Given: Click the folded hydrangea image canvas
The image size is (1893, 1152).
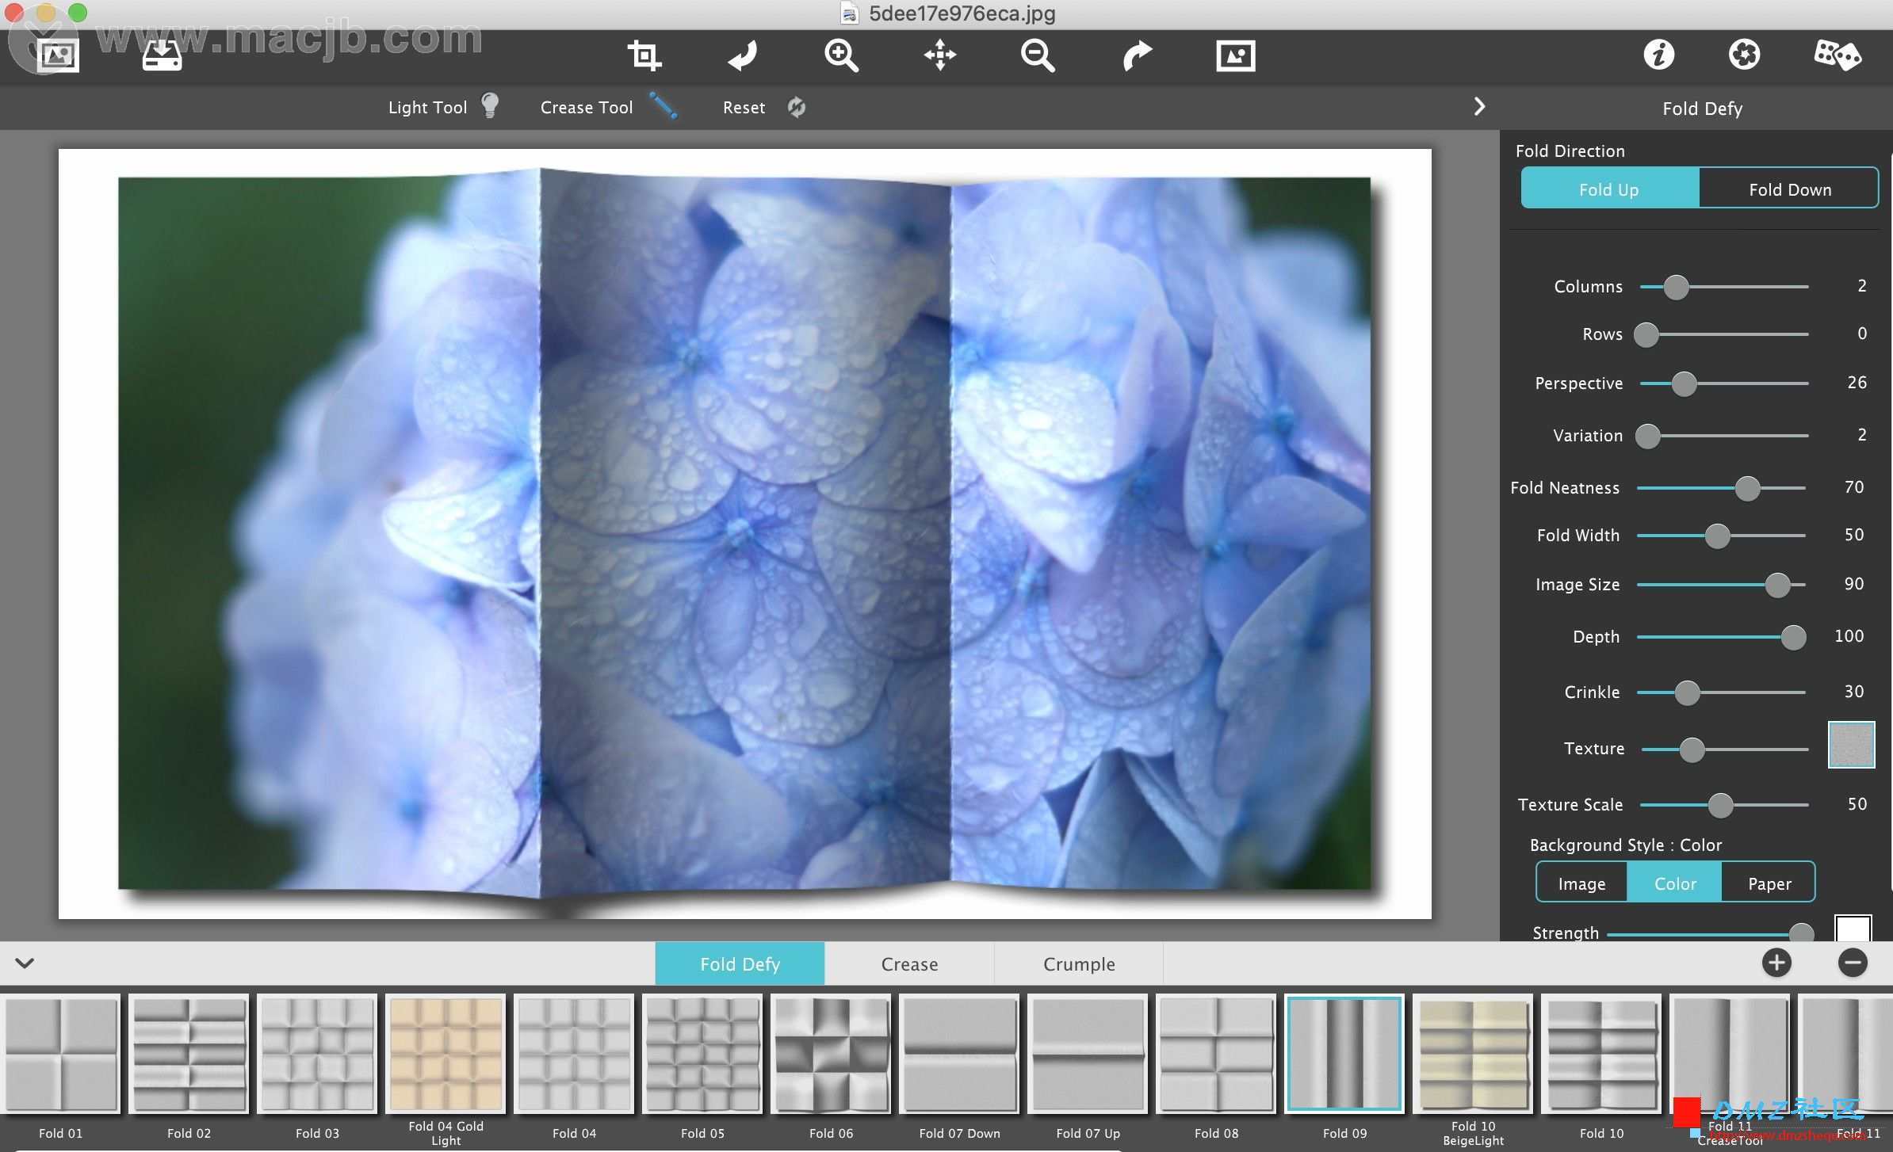Looking at the screenshot, I should pos(745,533).
